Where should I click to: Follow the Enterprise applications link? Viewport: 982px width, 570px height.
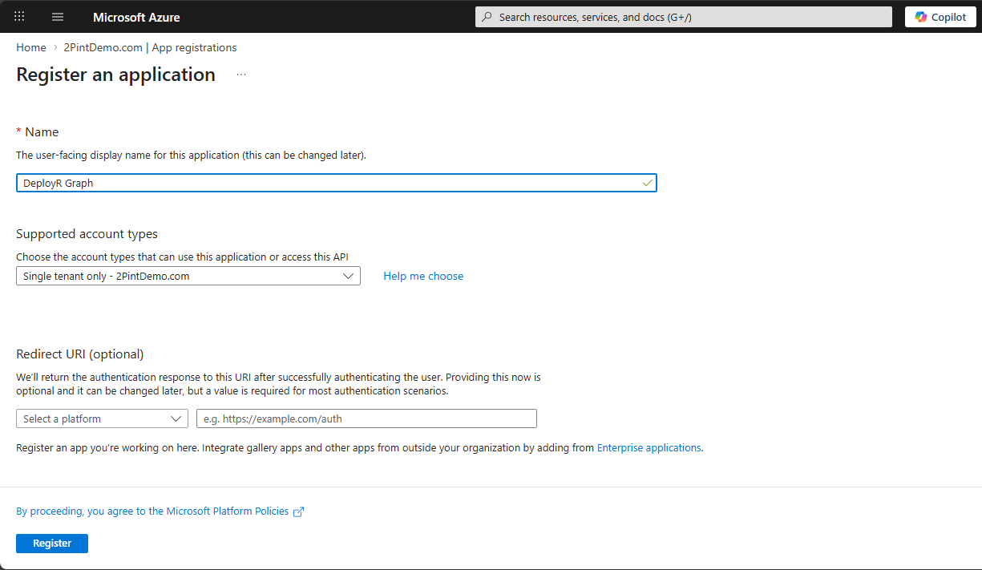(649, 447)
